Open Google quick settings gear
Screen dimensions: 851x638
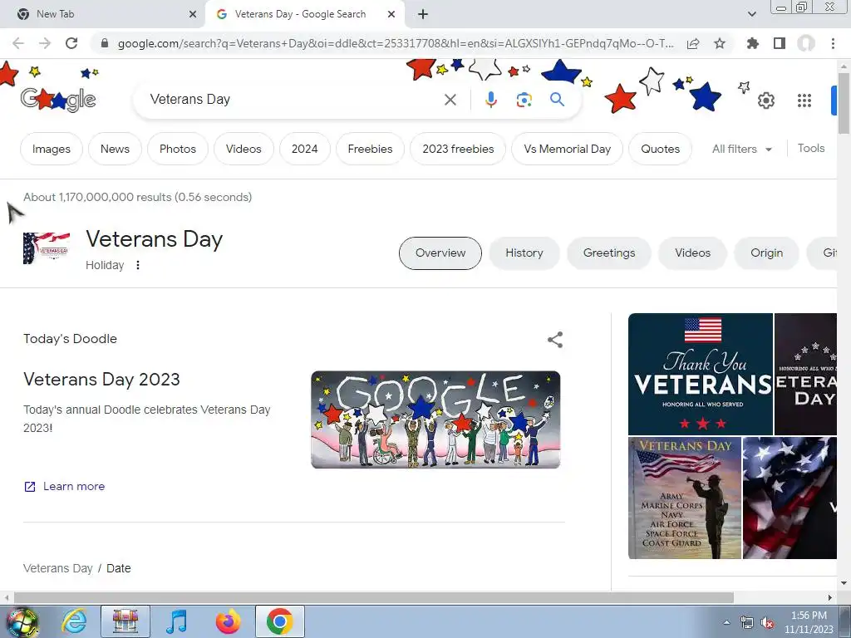coord(765,101)
